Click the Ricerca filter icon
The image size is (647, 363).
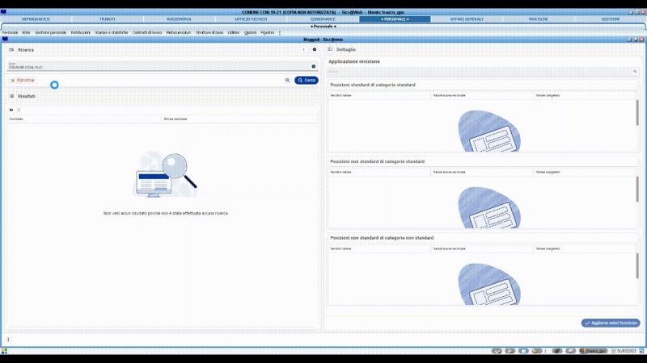[x=11, y=50]
